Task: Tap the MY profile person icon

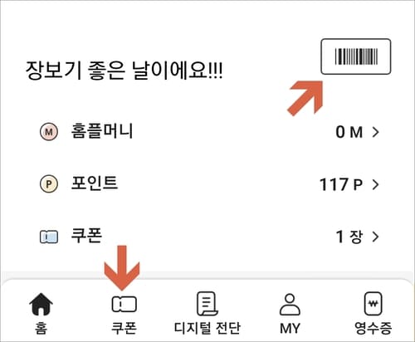Action: pyautogui.click(x=290, y=305)
